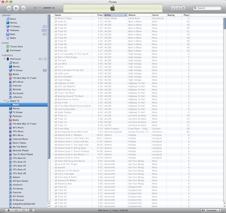Collapse the Devices section
Viewport: 226px width, 213px height.
[3, 55]
